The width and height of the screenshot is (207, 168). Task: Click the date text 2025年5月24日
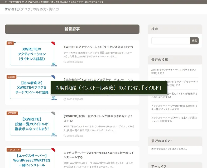pyautogui.click(x=75, y=136)
